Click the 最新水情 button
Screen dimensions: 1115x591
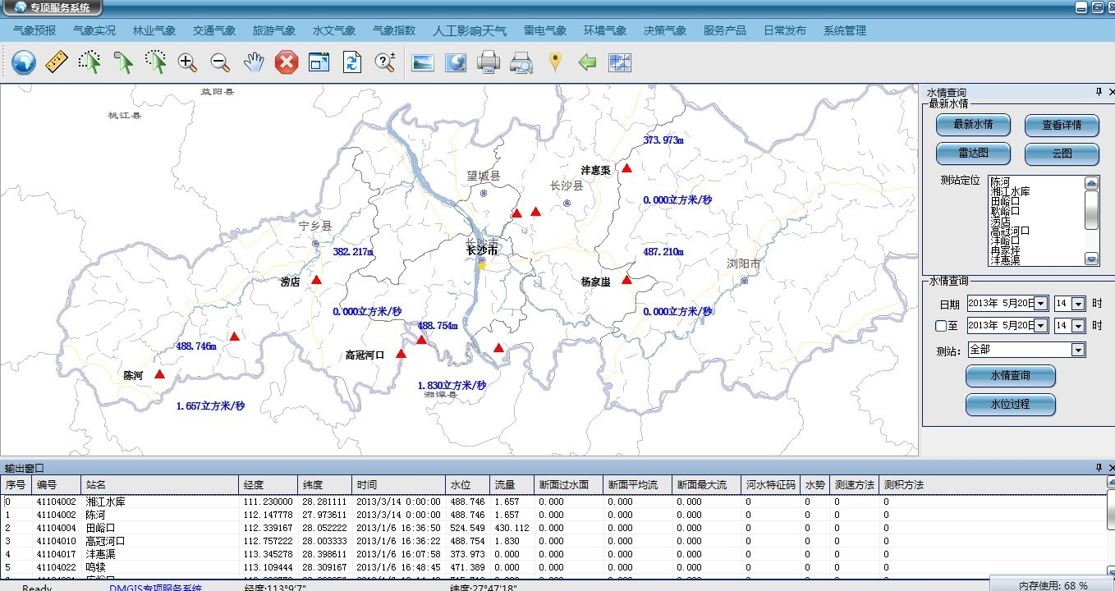[x=973, y=125]
